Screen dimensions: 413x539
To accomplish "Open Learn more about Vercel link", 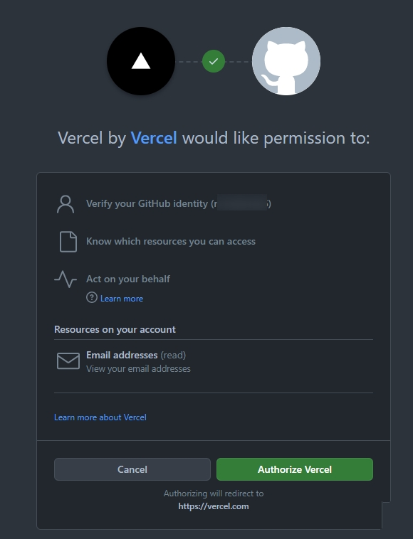I will 100,417.
